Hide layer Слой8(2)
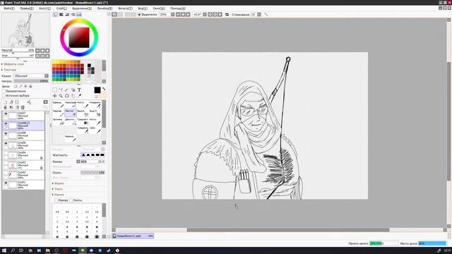 (x=6, y=123)
